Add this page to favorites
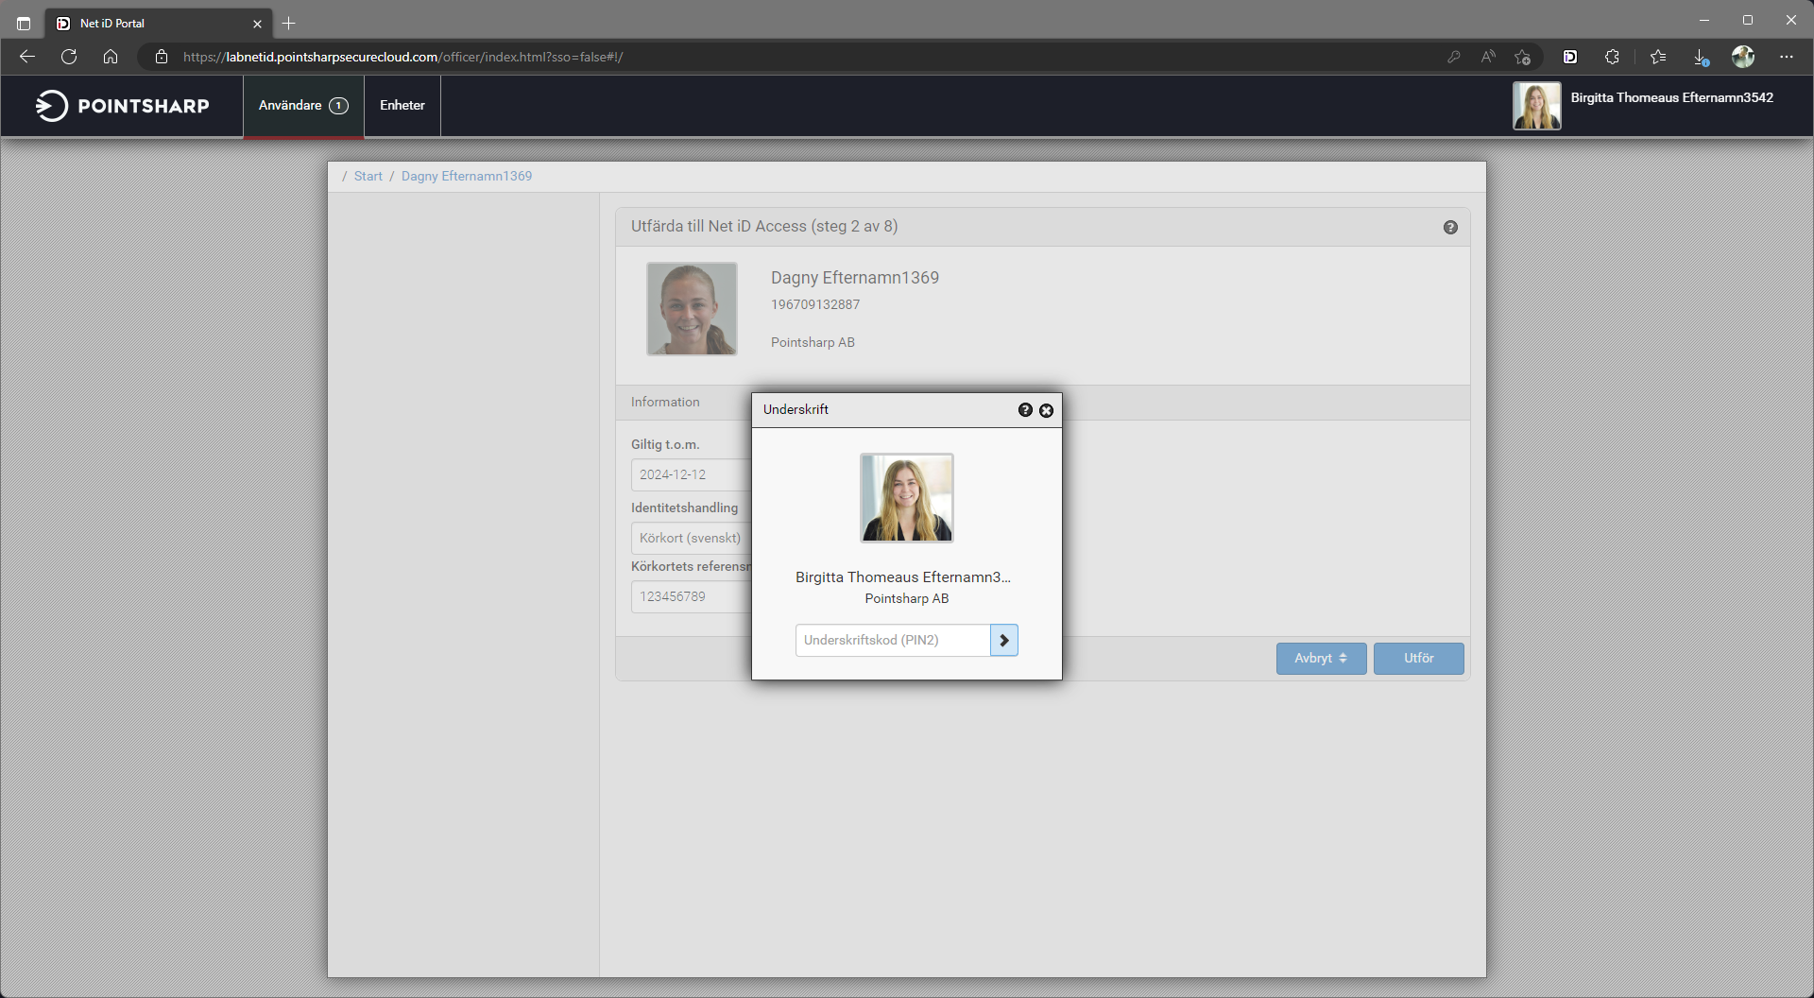The height and width of the screenshot is (998, 1814). [x=1522, y=57]
